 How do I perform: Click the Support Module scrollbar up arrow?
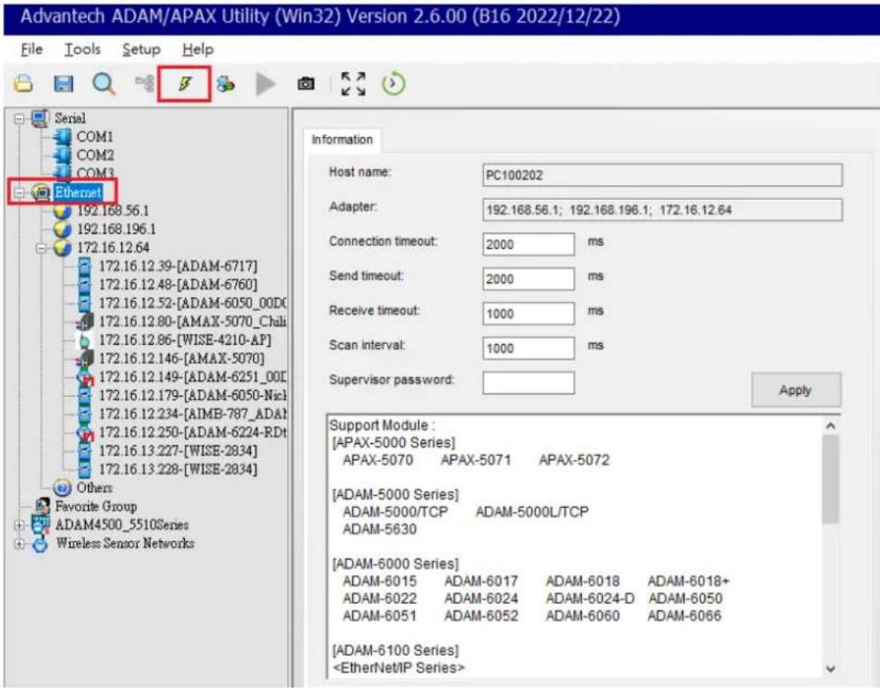click(x=831, y=426)
